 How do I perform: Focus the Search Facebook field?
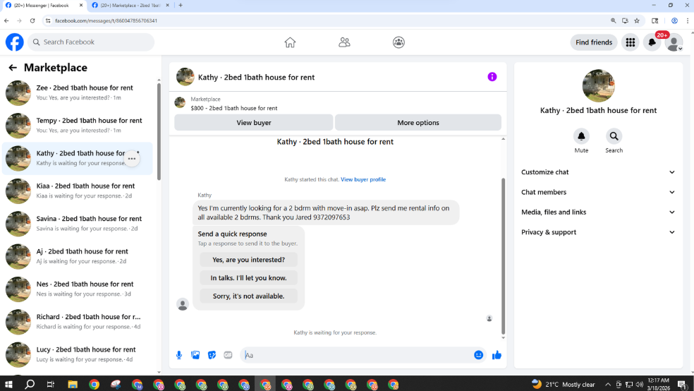(x=91, y=42)
